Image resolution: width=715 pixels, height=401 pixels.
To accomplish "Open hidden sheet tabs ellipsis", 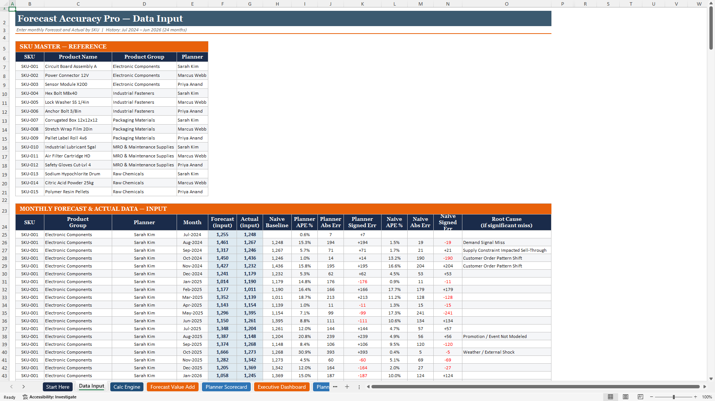I will (335, 387).
